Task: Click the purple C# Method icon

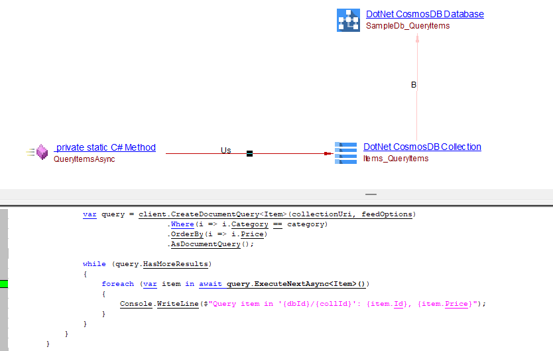Action: coord(41,153)
